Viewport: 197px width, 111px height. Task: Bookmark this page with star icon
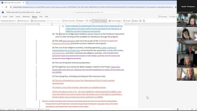(x=176, y=7)
